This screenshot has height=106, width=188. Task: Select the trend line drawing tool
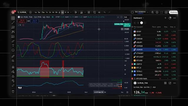(x=13, y=23)
